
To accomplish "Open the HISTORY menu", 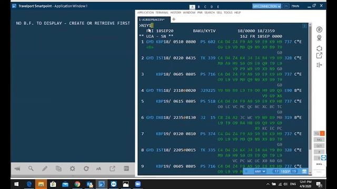I will point(176,13).
